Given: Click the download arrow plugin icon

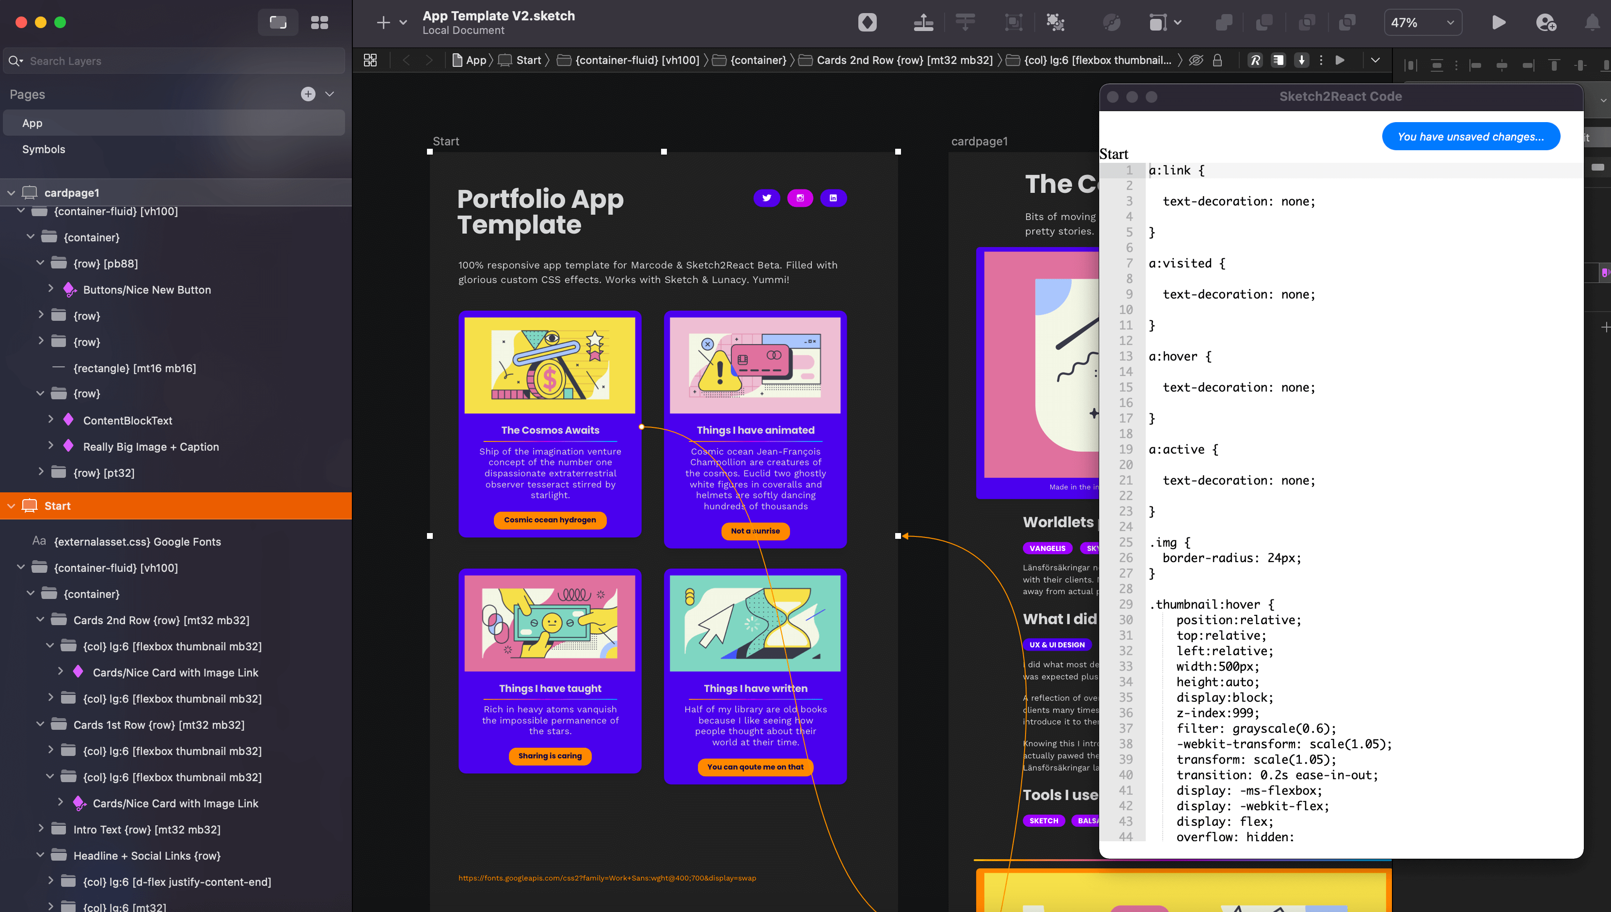Looking at the screenshot, I should tap(1301, 60).
